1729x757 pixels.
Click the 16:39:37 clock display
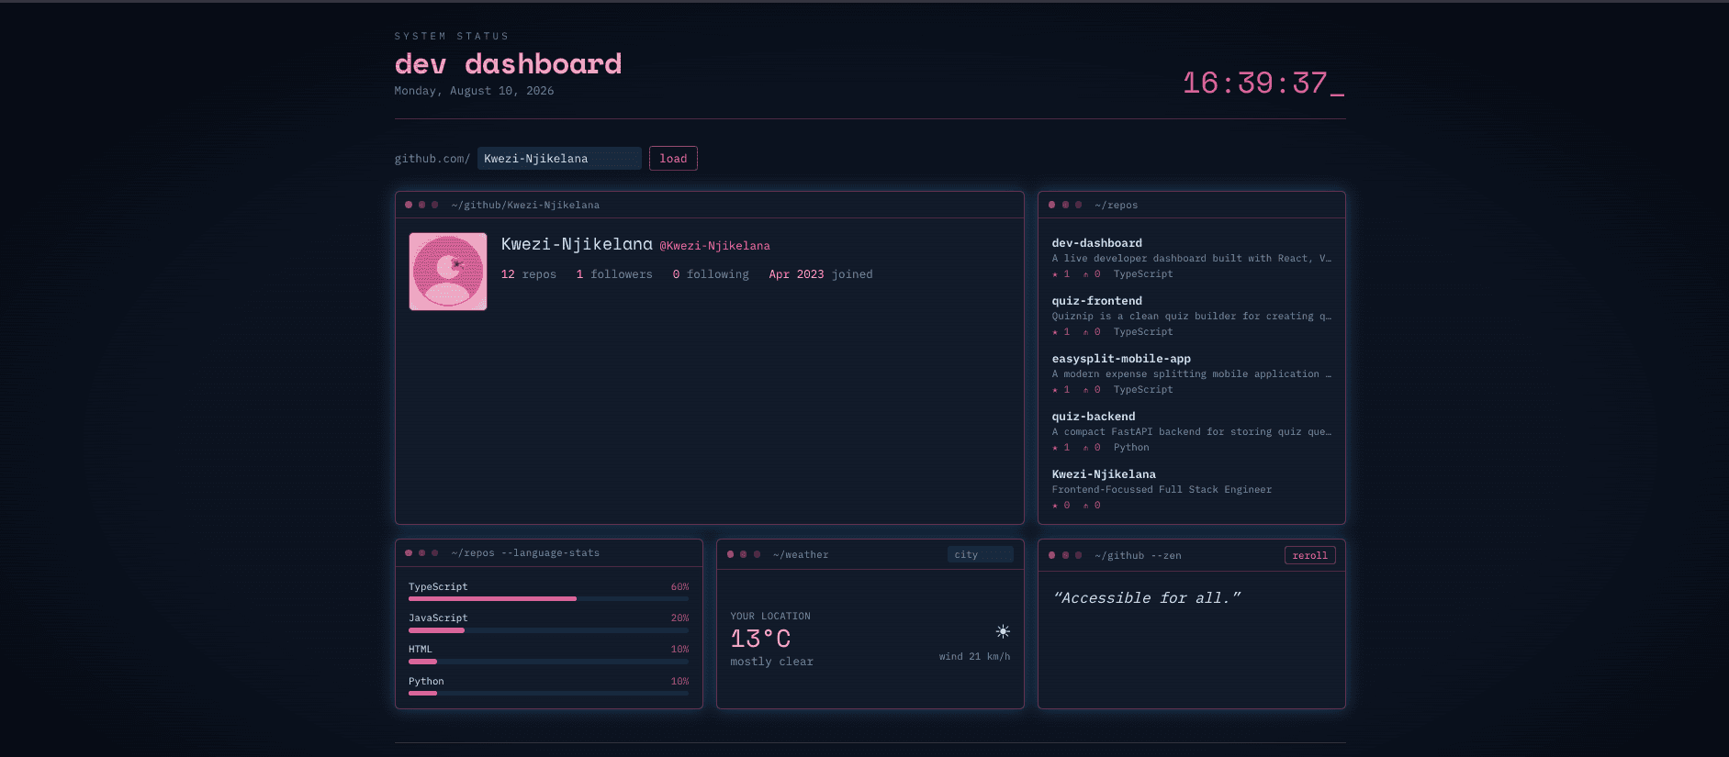click(x=1263, y=83)
